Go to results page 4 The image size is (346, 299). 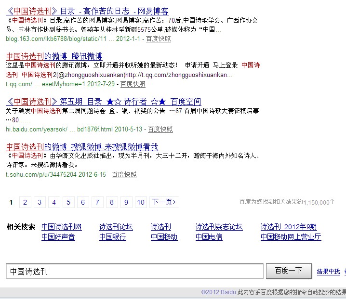click(54, 202)
